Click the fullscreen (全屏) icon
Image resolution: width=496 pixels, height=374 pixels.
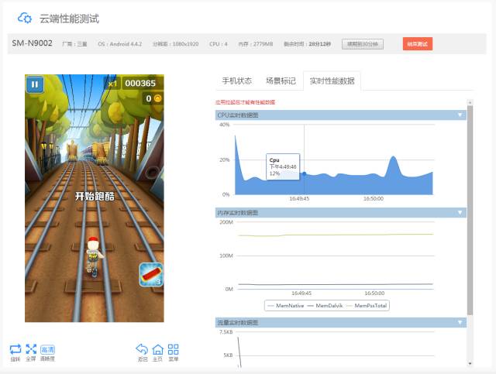point(31,349)
